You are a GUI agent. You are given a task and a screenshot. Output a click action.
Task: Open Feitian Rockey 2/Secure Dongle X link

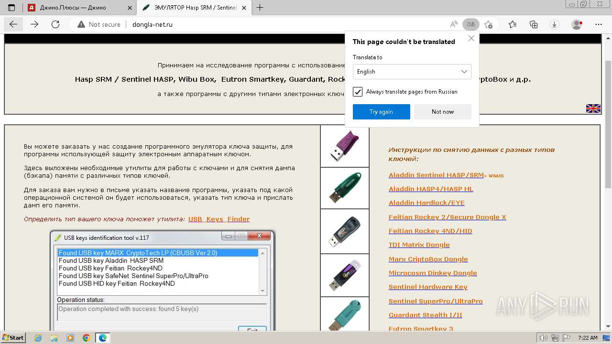coord(447,217)
